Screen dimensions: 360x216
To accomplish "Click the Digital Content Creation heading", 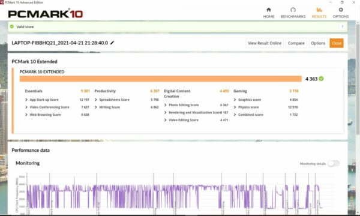I will tap(177, 94).
